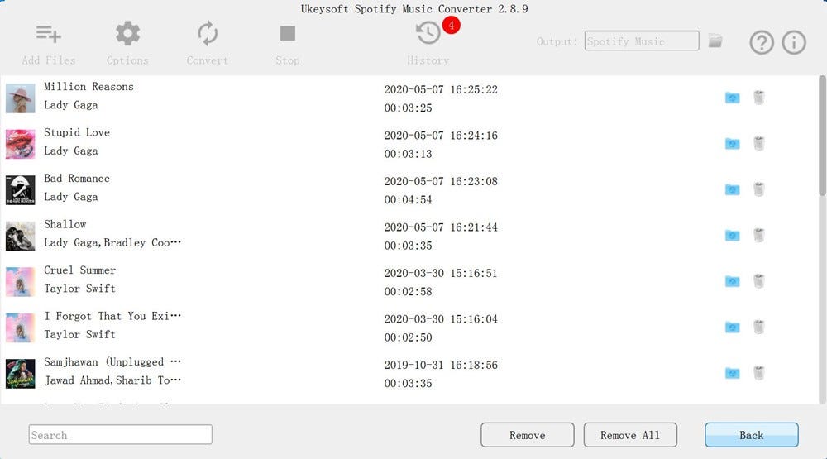The image size is (827, 459).
Task: Open the Help question mark icon
Action: [762, 42]
